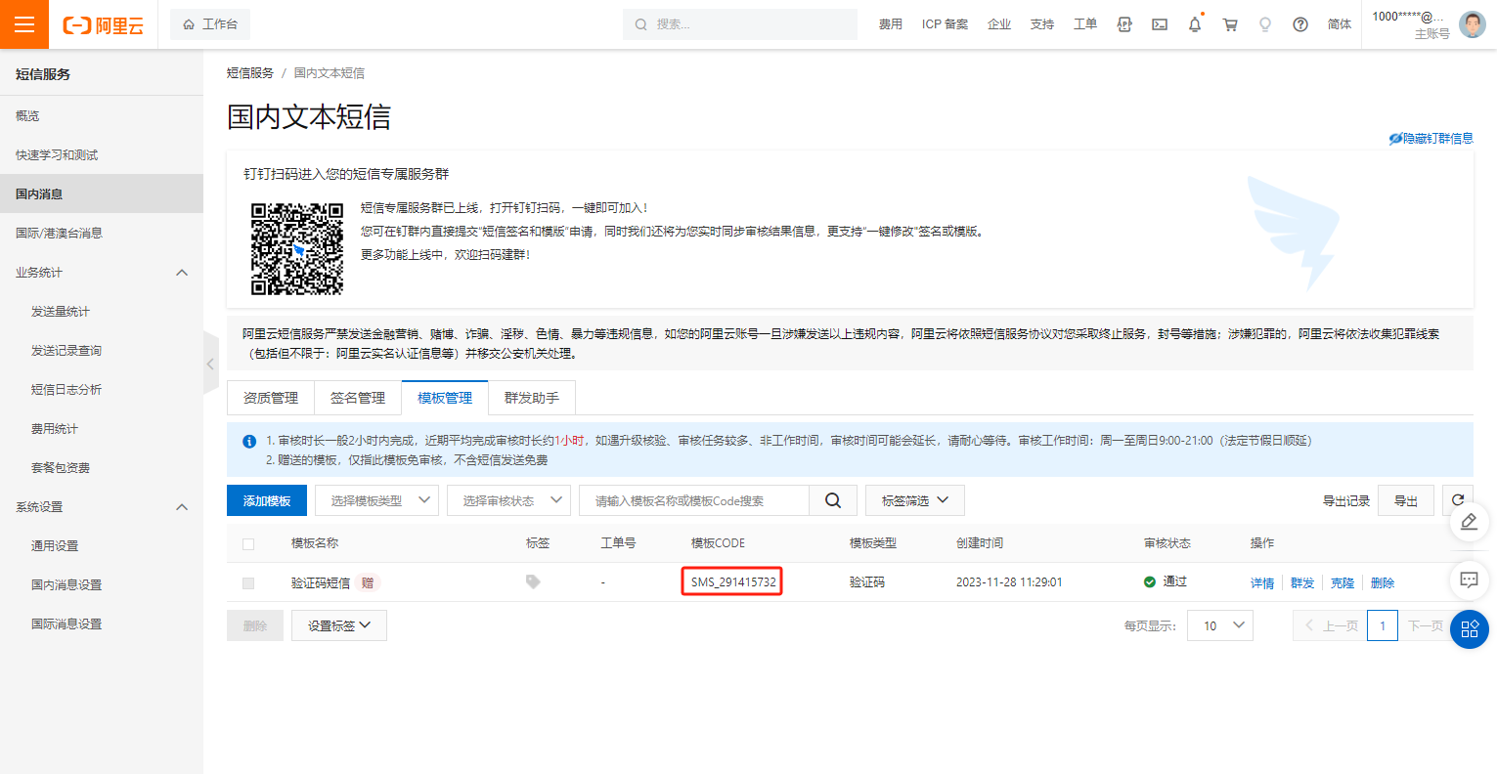1497x774 pixels.
Task: Click the user avatar picture
Action: (x=1472, y=24)
